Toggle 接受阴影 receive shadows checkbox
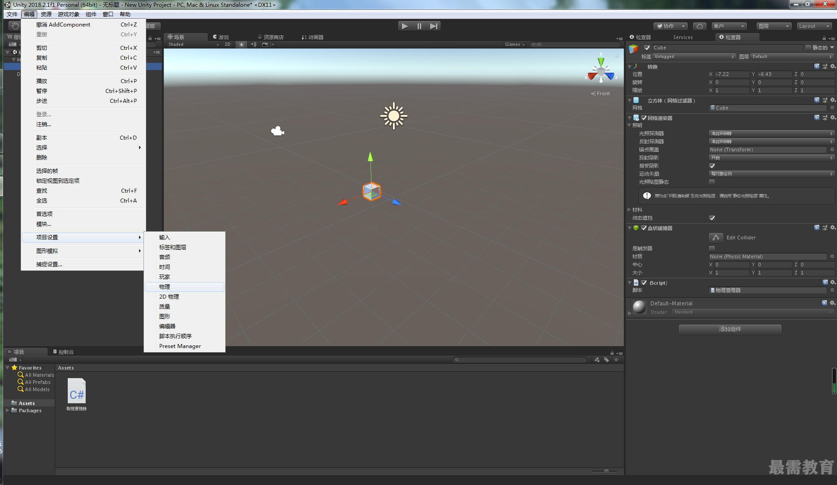Image resolution: width=837 pixels, height=485 pixels. (712, 166)
